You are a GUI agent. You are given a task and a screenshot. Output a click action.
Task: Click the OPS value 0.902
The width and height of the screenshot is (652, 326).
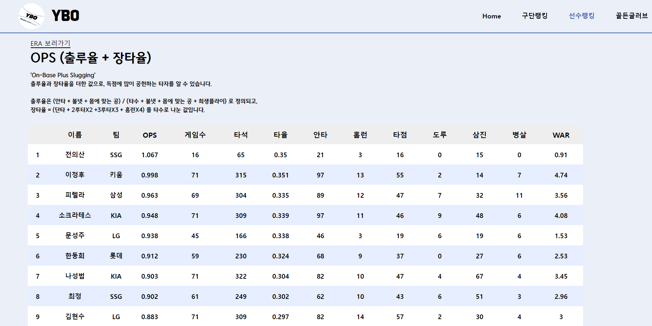pyautogui.click(x=150, y=297)
